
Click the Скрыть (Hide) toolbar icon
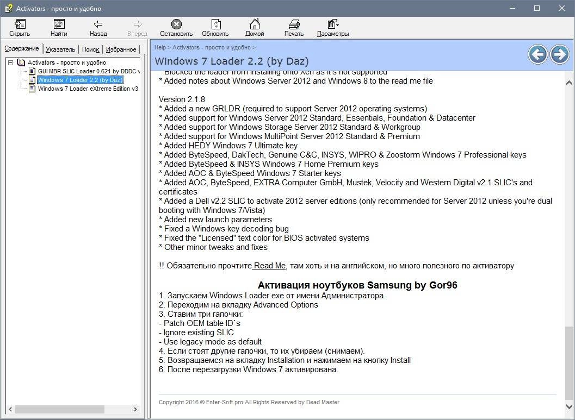click(20, 24)
